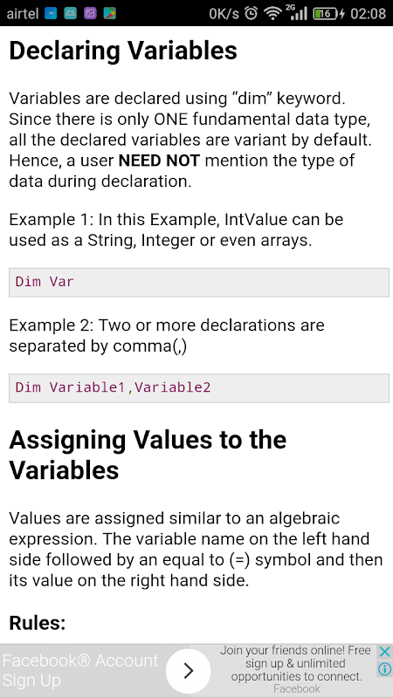Open the Facebook Account Sign Up ad
Image resolution: width=393 pixels, height=698 pixels.
coord(80,670)
